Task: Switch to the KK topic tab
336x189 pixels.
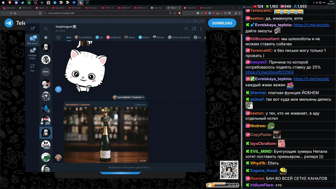Action: click(197, 37)
